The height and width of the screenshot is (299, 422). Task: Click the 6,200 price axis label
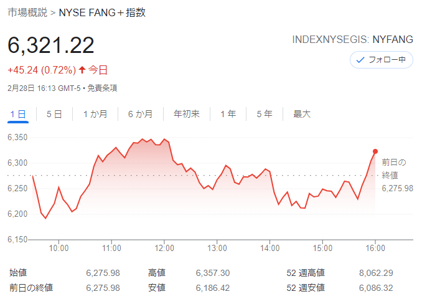click(x=17, y=214)
